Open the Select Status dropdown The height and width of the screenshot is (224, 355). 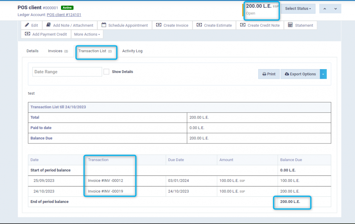(x=298, y=9)
